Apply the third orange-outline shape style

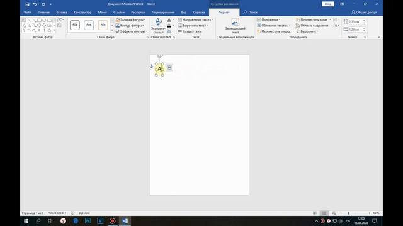point(103,25)
